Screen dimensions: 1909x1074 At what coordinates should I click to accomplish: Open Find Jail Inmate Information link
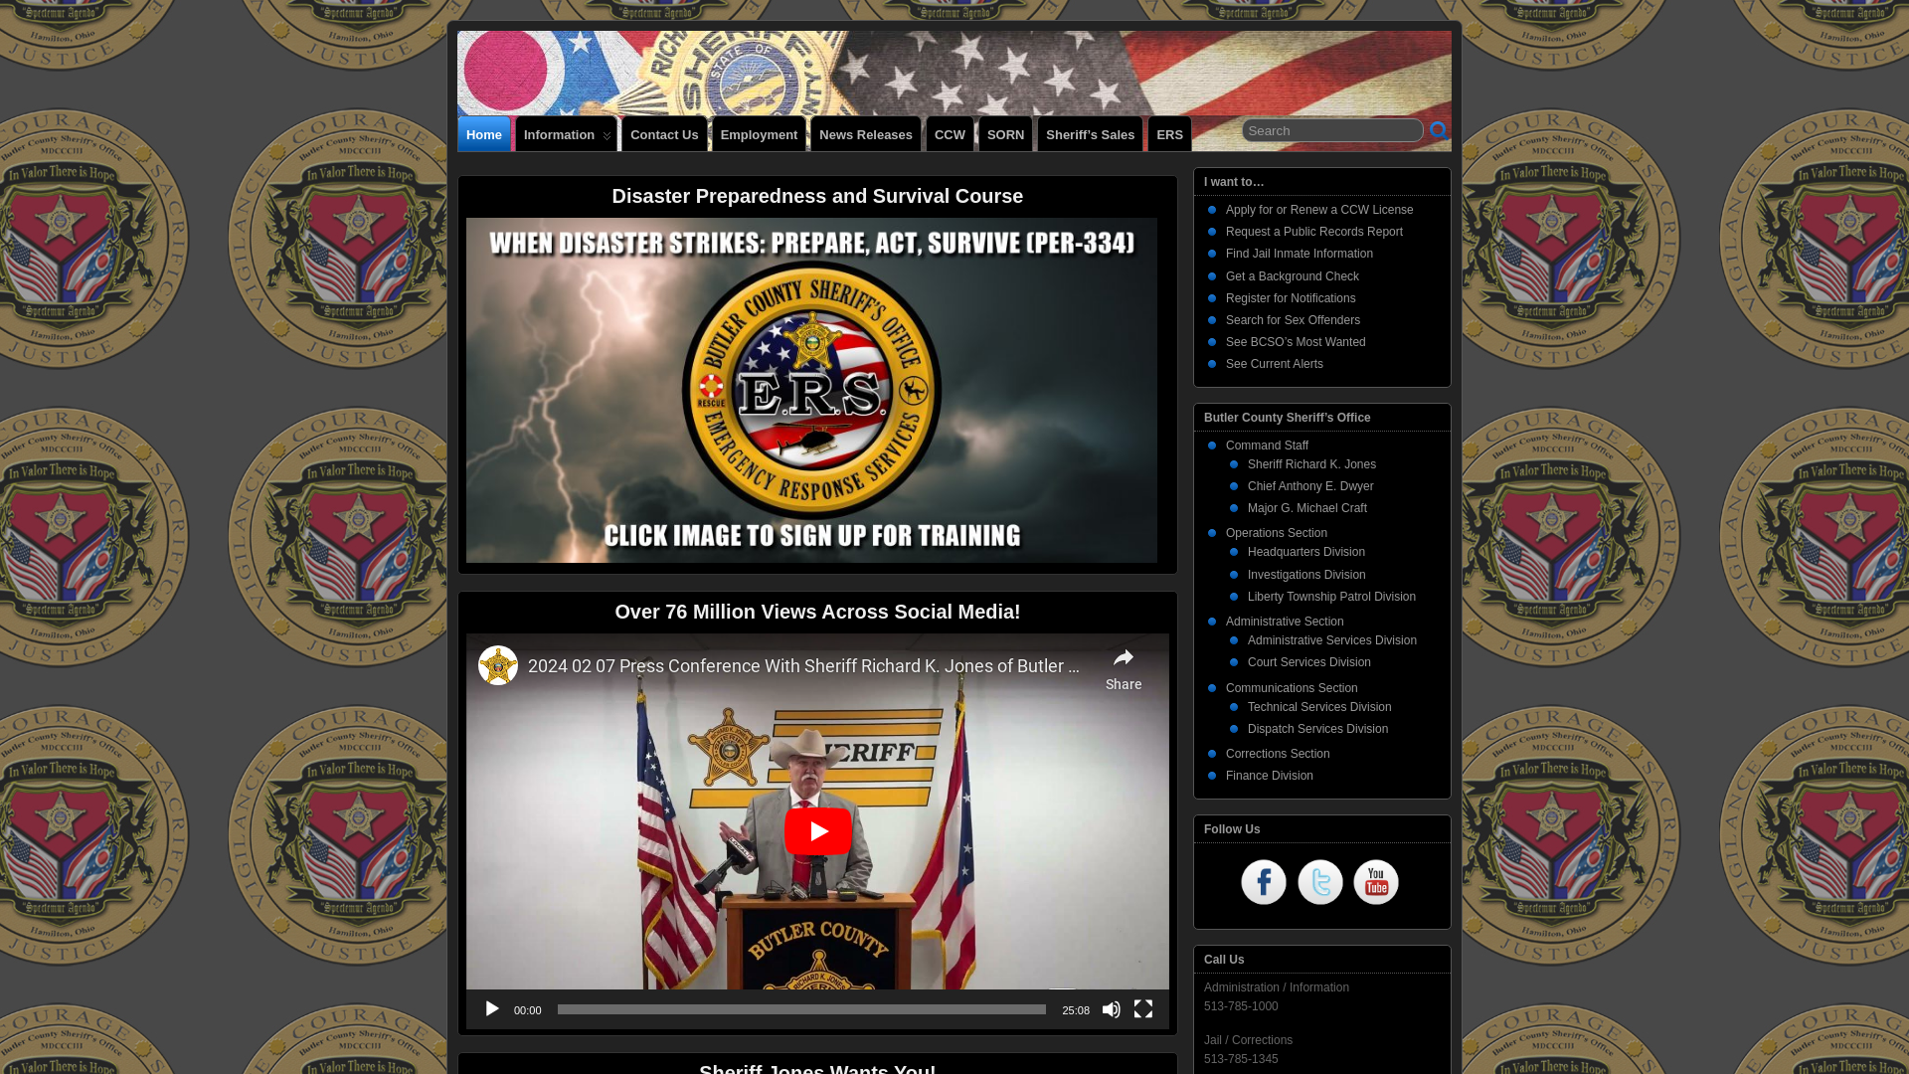1300,254
